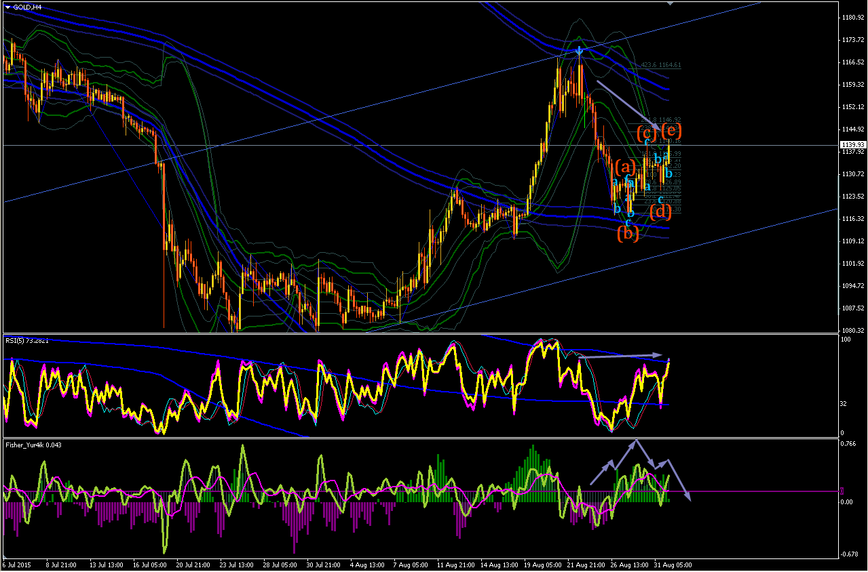Click time axis label 7 Aug 05:00
Image resolution: width=868 pixels, height=572 pixels.
coord(409,564)
